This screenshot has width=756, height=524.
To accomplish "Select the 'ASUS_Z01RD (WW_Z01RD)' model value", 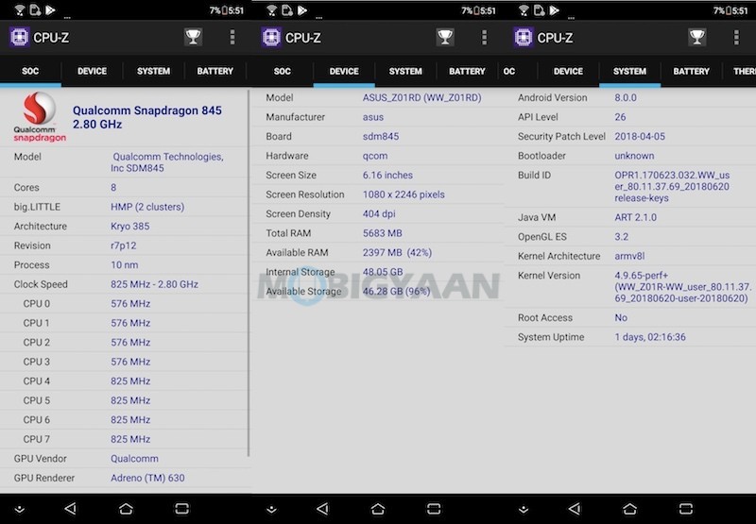I will (x=421, y=98).
